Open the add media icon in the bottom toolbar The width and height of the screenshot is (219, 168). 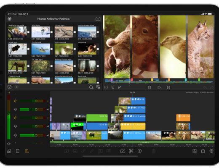[9, 151]
